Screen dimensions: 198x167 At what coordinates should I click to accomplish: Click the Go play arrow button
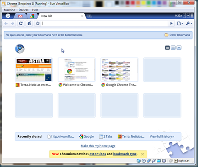[x=171, y=23]
